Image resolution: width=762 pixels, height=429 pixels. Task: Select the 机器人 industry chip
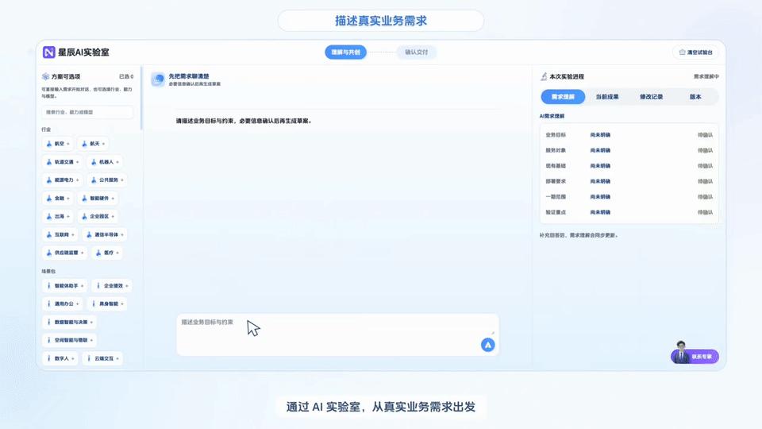pos(105,162)
